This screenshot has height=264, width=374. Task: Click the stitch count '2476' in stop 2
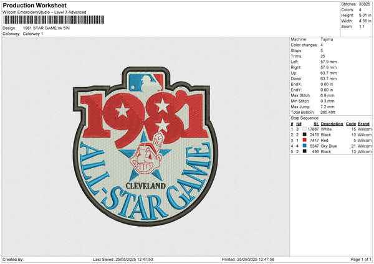click(x=314, y=135)
